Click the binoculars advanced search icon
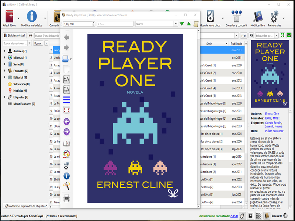 tap(31, 35)
